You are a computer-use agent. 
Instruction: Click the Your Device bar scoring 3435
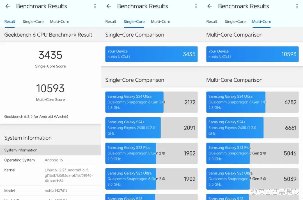(x=151, y=54)
